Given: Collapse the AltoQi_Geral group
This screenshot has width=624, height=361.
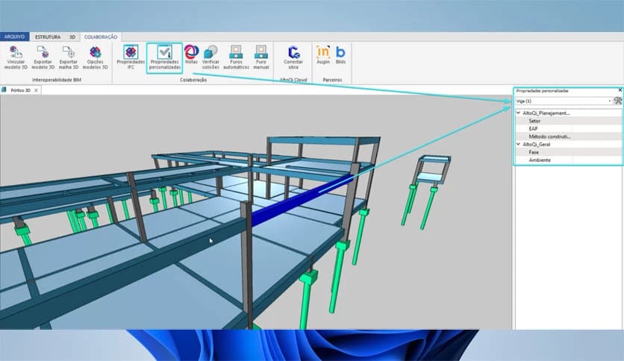Looking at the screenshot, I should (518, 144).
